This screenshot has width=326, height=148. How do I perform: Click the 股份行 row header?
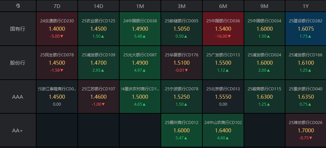(18, 63)
